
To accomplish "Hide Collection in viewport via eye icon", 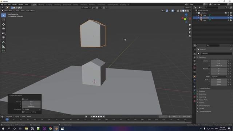I will coord(228,13).
